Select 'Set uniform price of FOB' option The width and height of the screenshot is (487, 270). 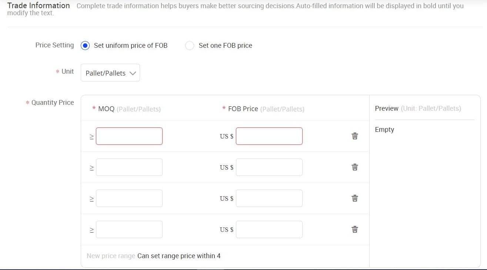coord(85,46)
